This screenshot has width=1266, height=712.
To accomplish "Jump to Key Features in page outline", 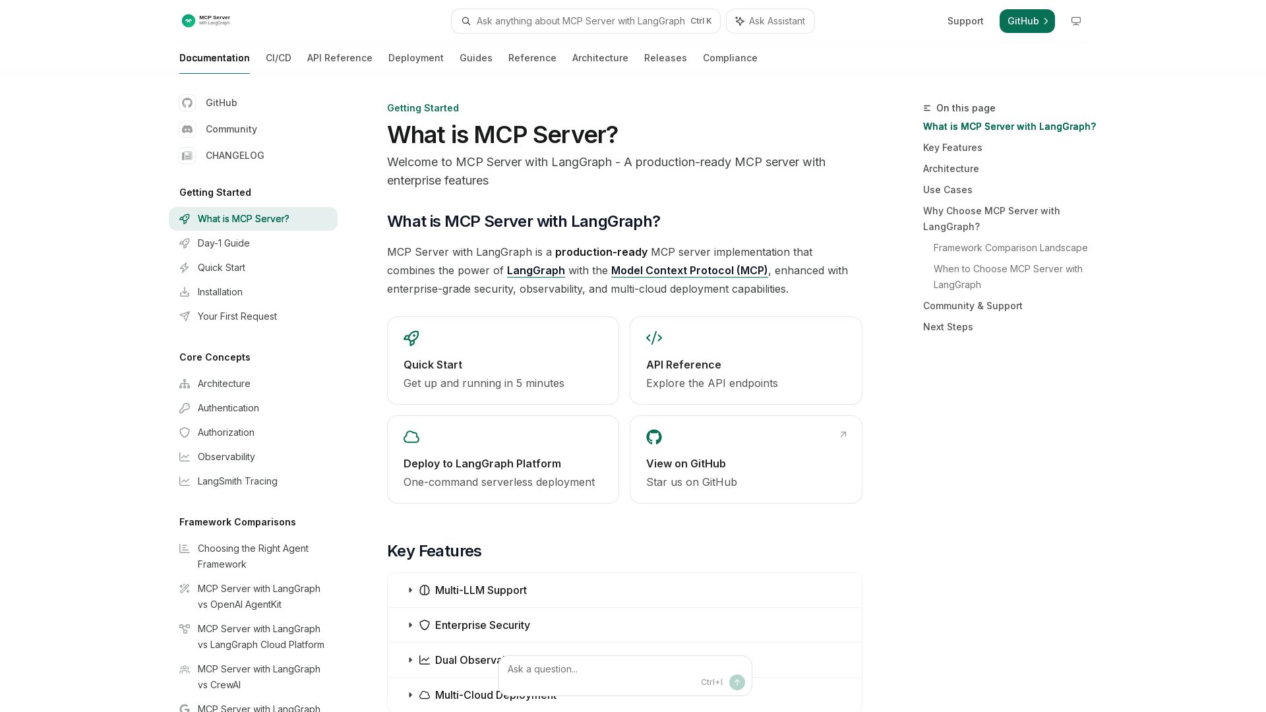I will (x=953, y=148).
